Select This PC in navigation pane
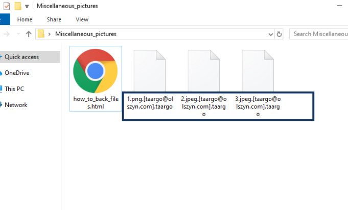This screenshot has height=210, width=348. [x=14, y=89]
